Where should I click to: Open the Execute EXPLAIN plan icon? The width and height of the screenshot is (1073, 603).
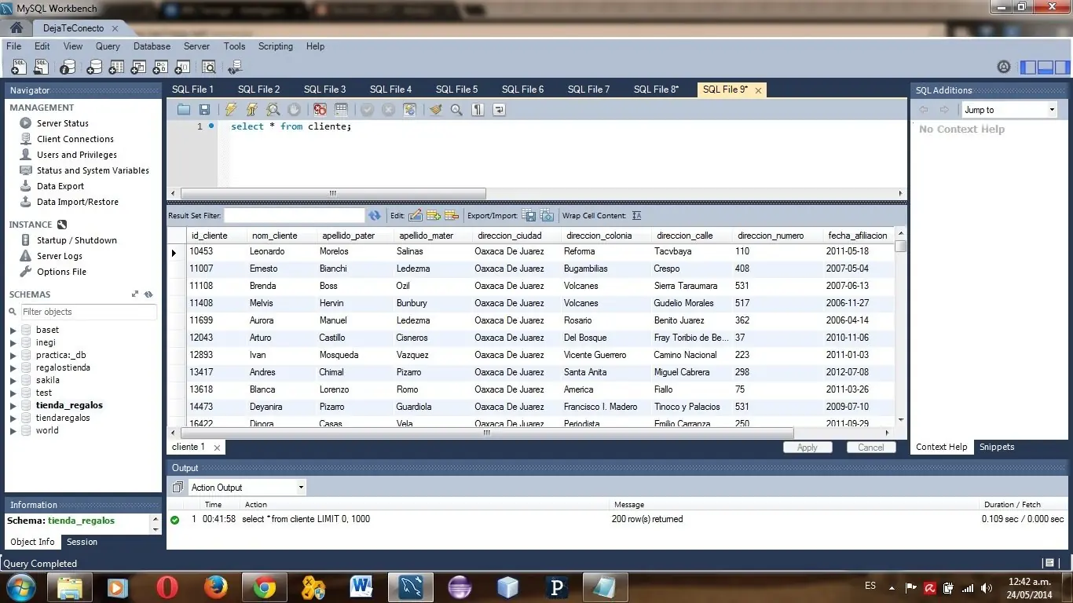click(273, 109)
